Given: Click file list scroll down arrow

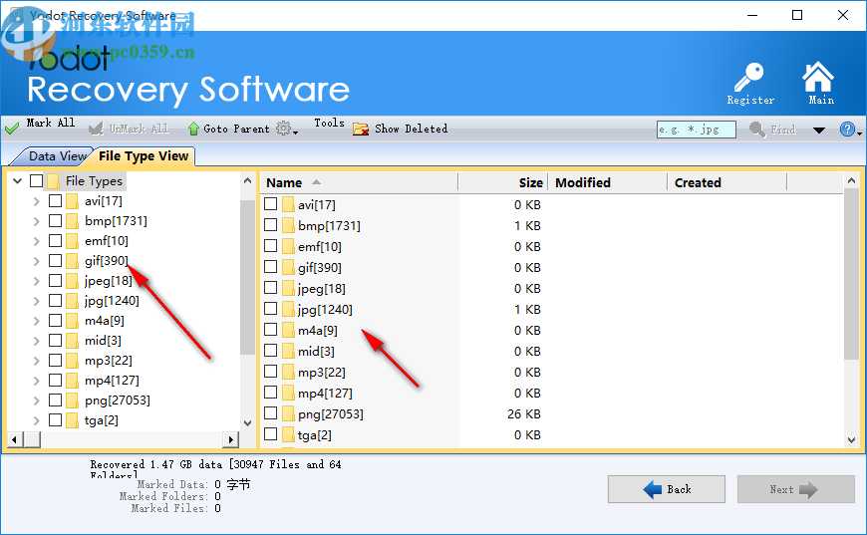Looking at the screenshot, I should click(x=851, y=440).
